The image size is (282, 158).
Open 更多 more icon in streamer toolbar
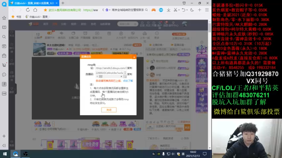[157, 35]
